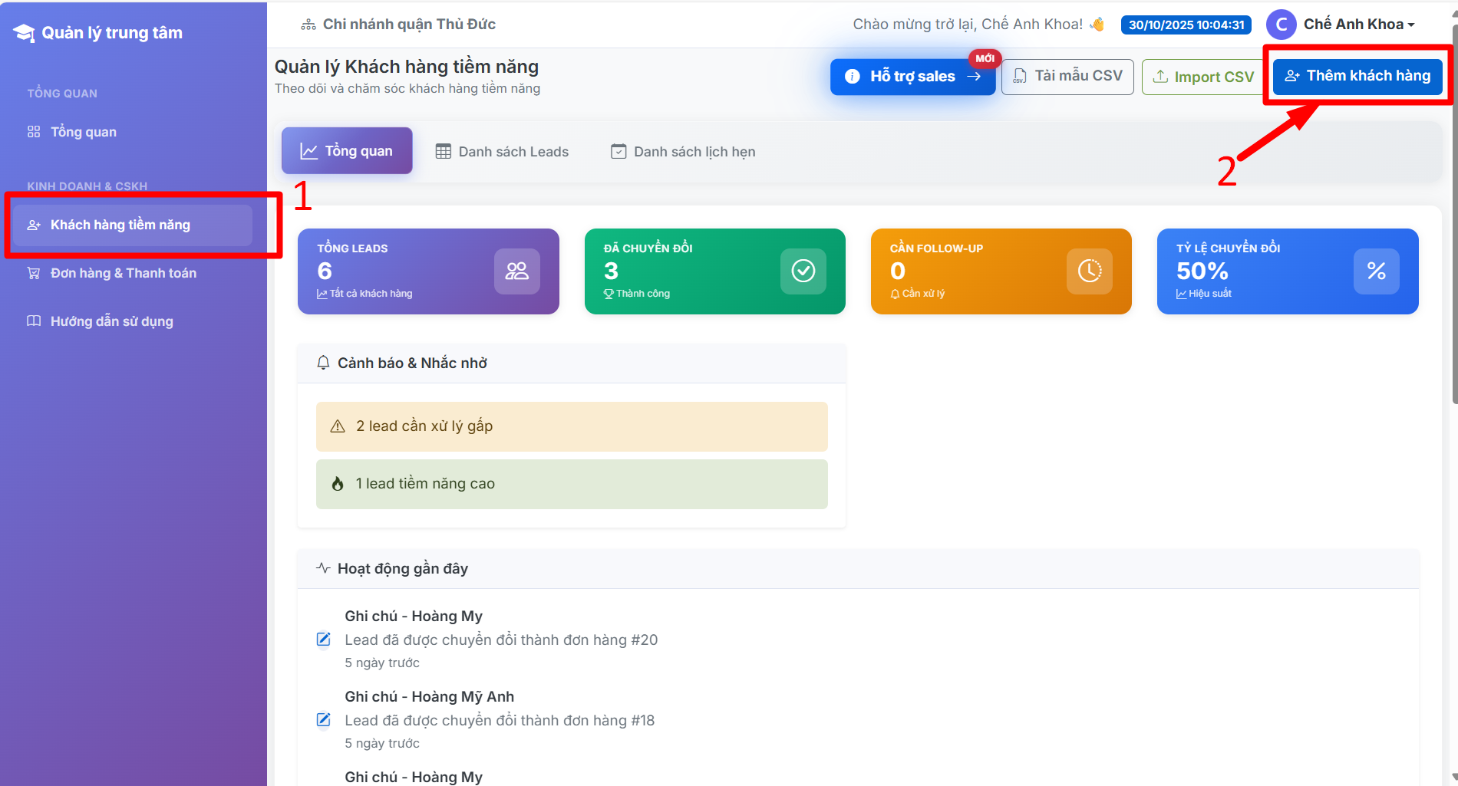Click the clock icon in Cần Follow-up card
The image size is (1458, 786).
[x=1089, y=271]
